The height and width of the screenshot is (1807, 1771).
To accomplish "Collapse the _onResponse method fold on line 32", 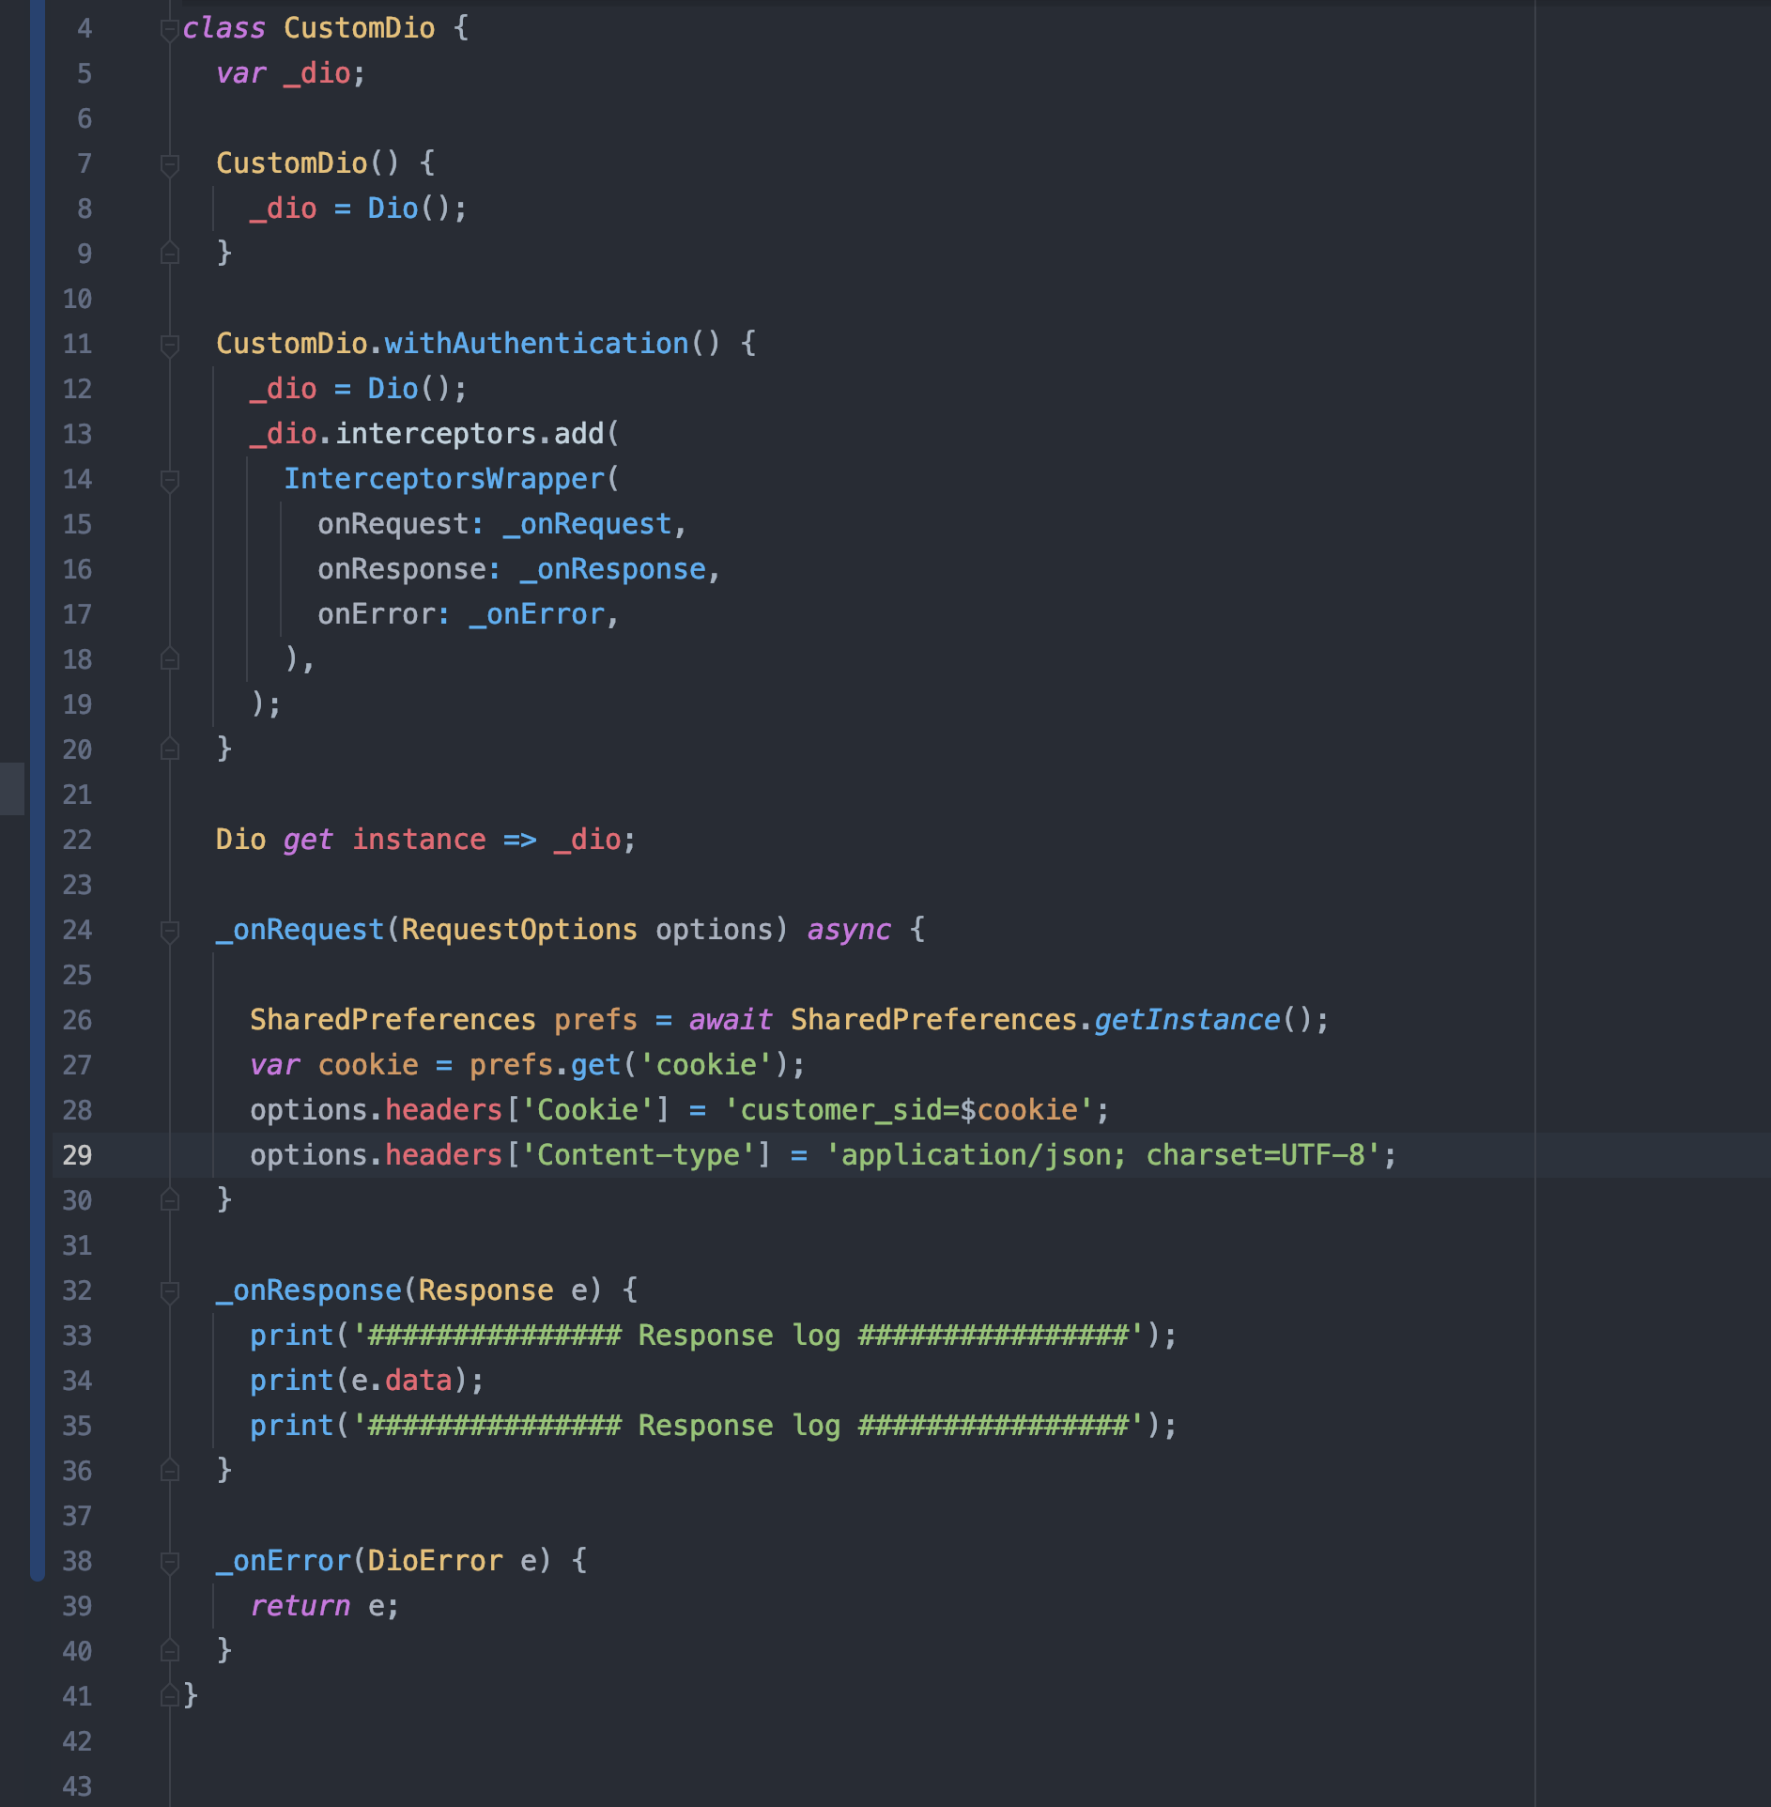I will (x=170, y=1292).
